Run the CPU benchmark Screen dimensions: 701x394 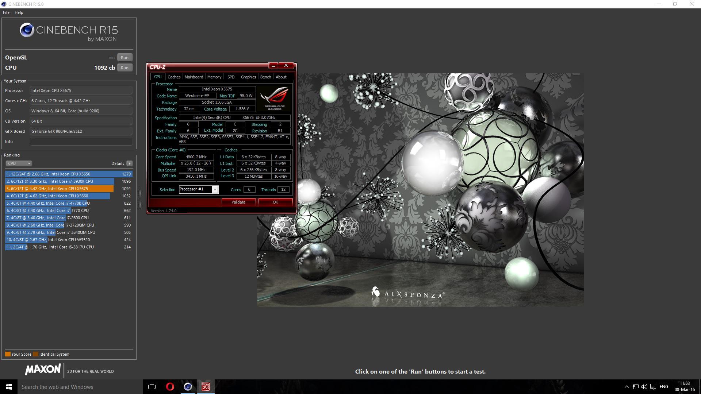(x=125, y=68)
